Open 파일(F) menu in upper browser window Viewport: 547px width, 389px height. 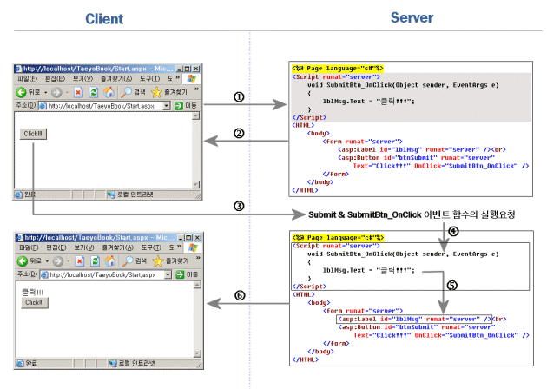(27, 78)
